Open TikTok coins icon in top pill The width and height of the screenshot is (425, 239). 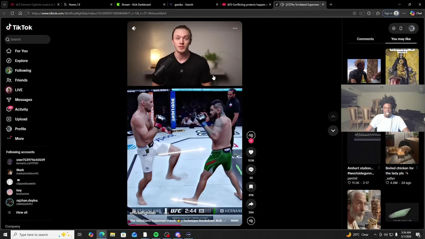tap(394, 29)
